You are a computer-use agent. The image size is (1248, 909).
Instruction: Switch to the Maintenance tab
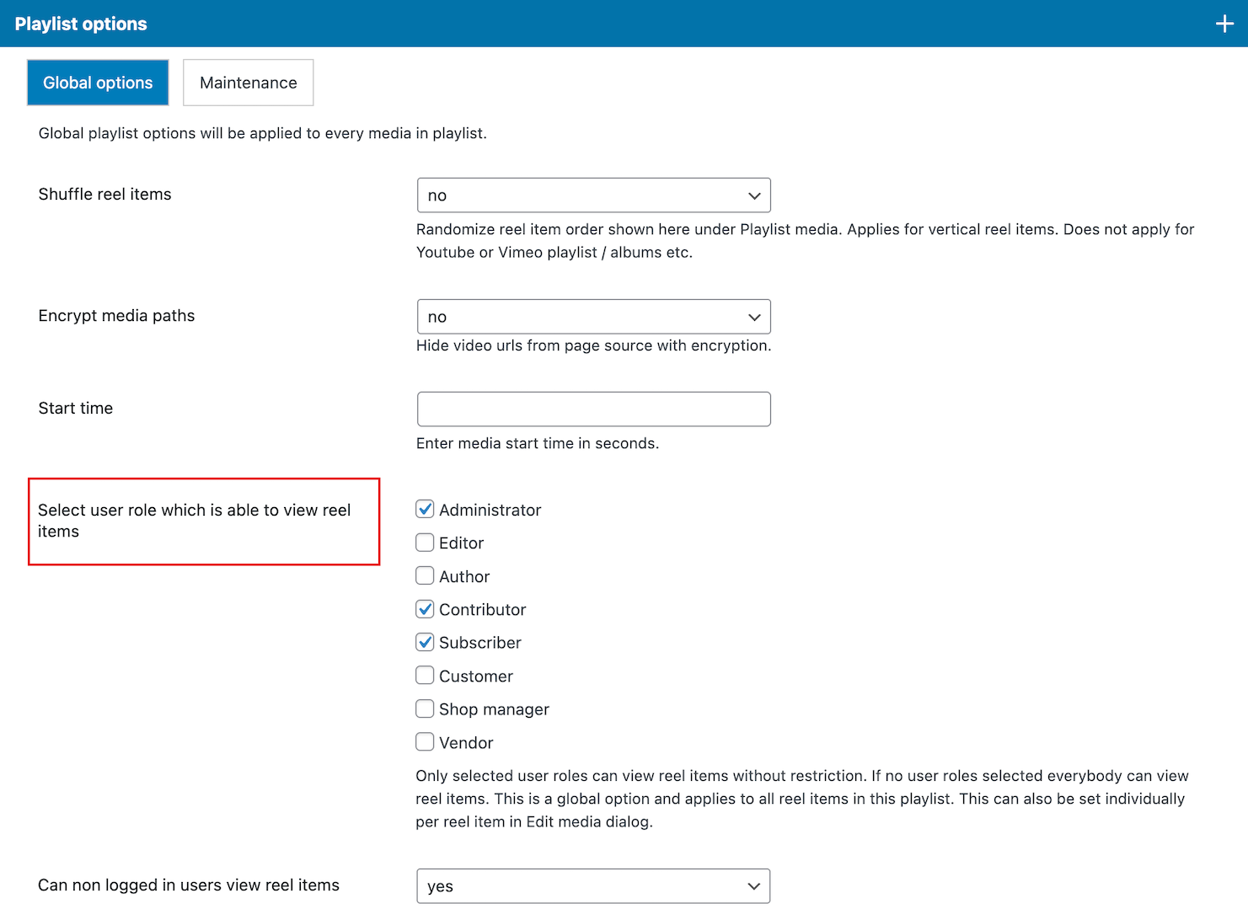[248, 83]
